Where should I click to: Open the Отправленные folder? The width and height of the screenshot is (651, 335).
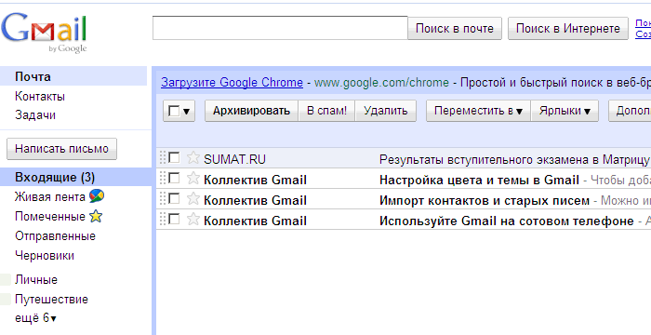point(55,236)
